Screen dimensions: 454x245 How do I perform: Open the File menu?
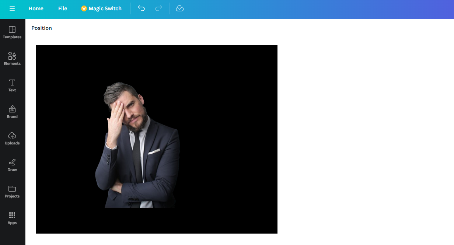(63, 8)
